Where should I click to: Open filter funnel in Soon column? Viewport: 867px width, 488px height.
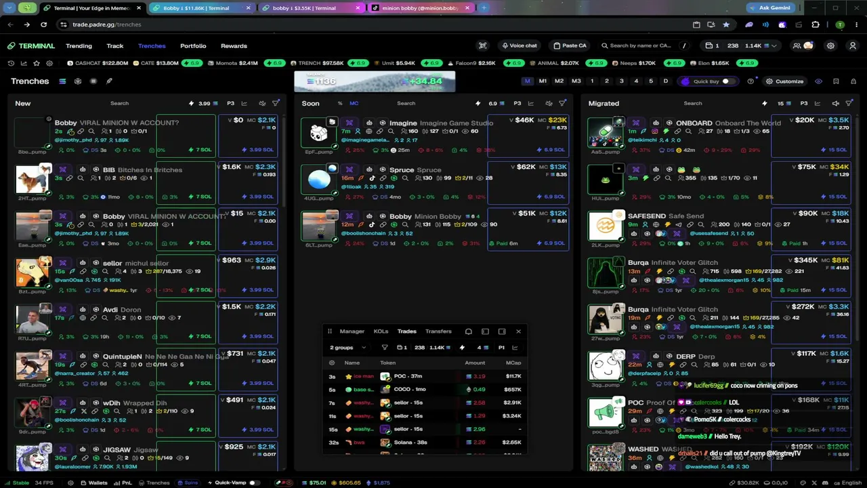[562, 104]
